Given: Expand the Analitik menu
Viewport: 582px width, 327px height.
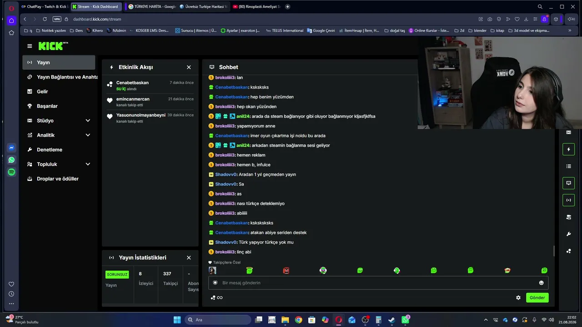Looking at the screenshot, I should coord(88,135).
